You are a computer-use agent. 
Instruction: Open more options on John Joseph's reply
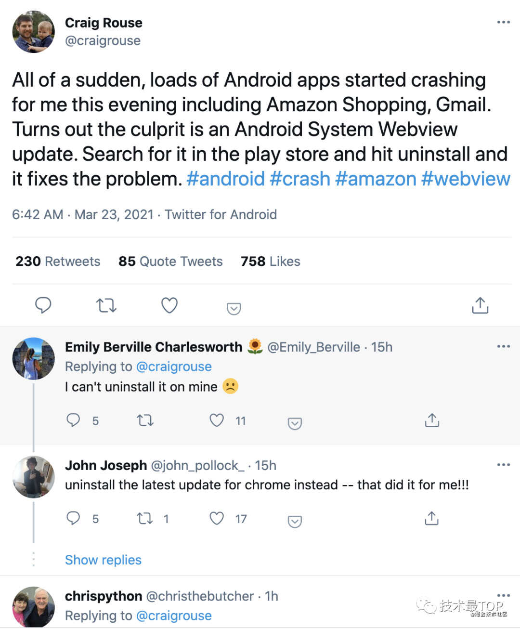pos(503,465)
